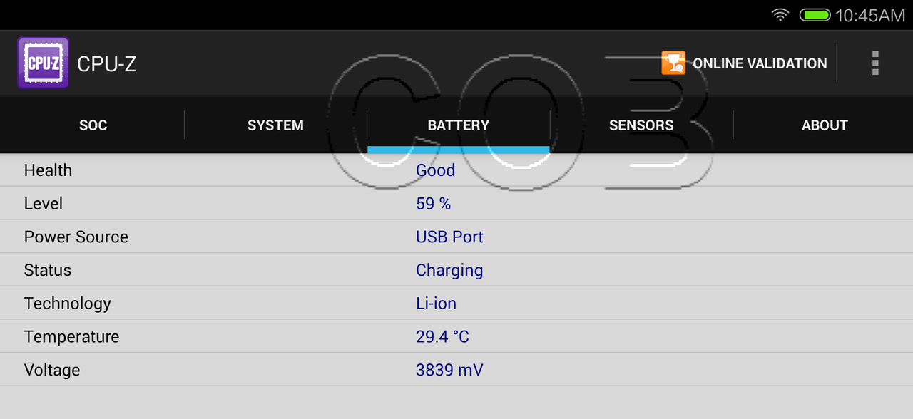Tap the battery indicator in status bar

coord(814,15)
